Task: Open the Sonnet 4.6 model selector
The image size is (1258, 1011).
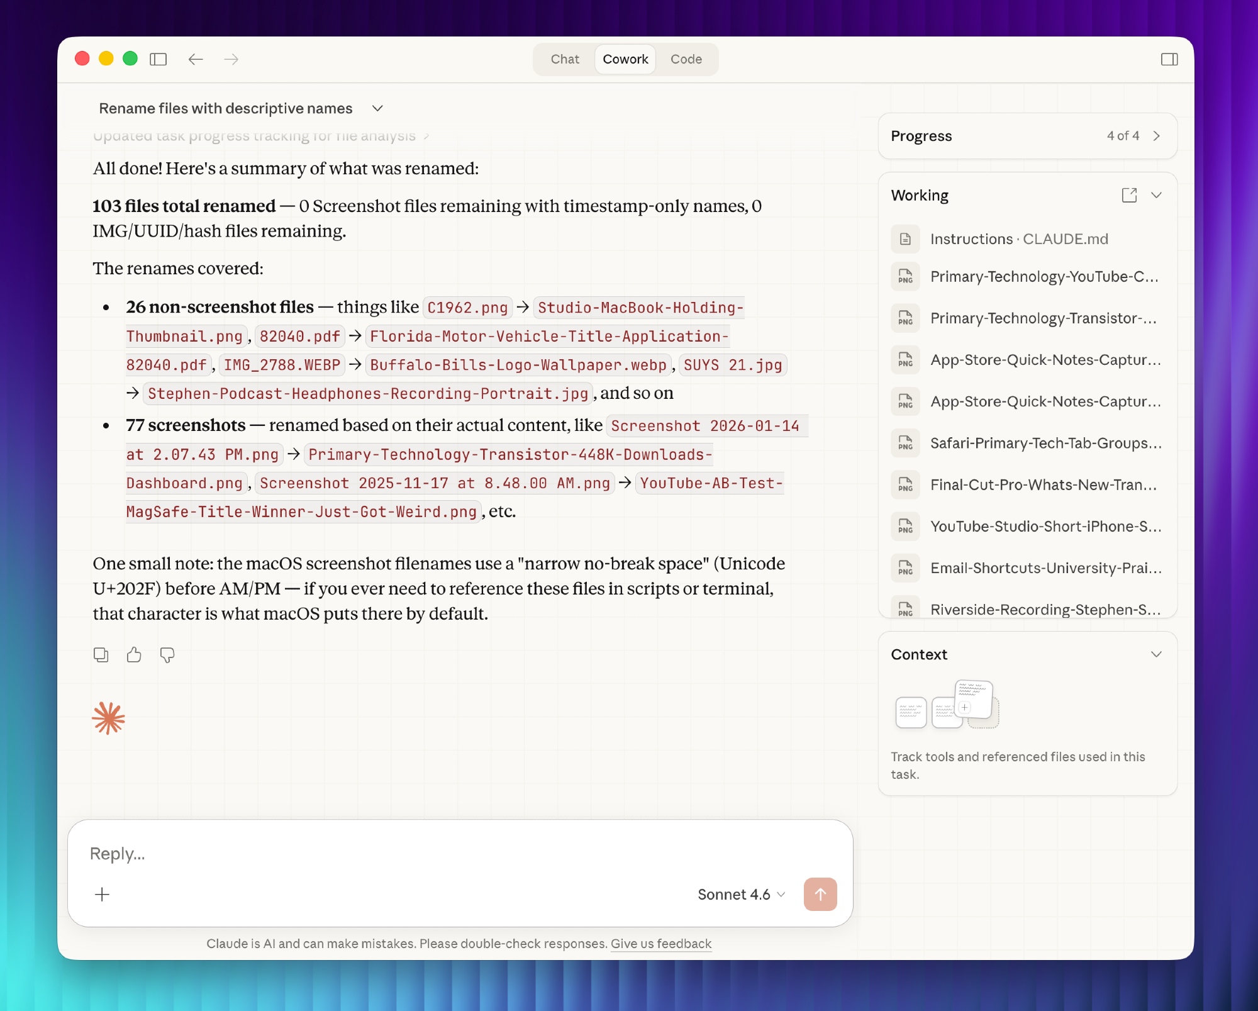Action: [x=741, y=894]
